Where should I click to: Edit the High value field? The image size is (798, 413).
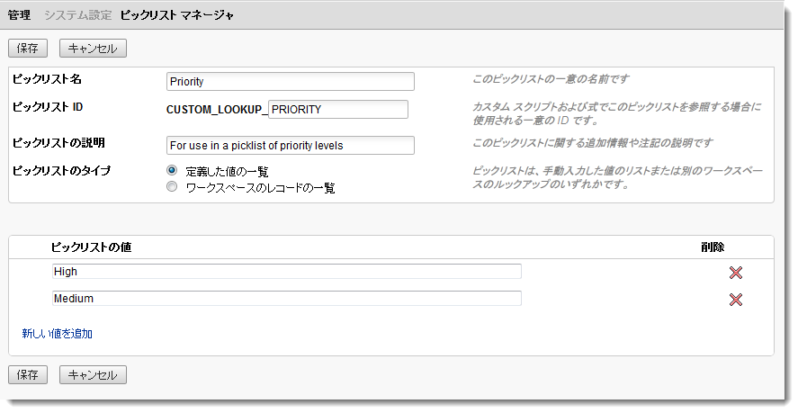tap(286, 272)
